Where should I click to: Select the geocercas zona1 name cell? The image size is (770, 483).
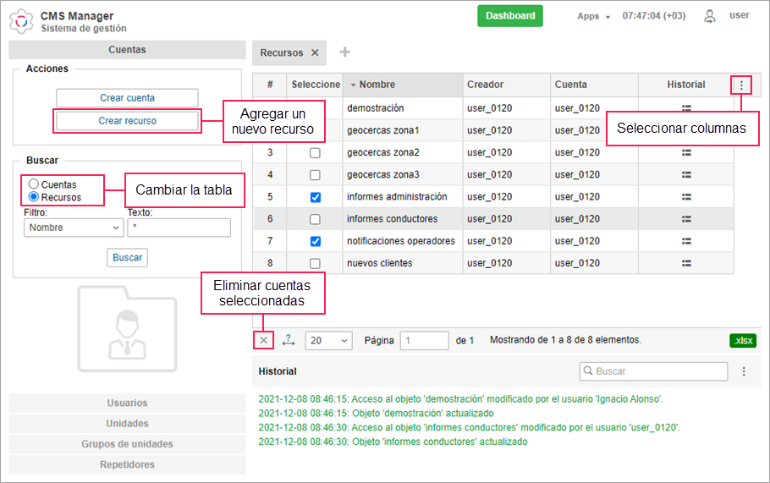(x=403, y=130)
